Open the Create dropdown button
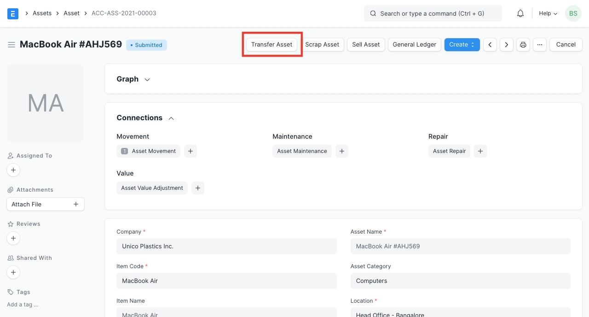589x317 pixels. coord(462,45)
